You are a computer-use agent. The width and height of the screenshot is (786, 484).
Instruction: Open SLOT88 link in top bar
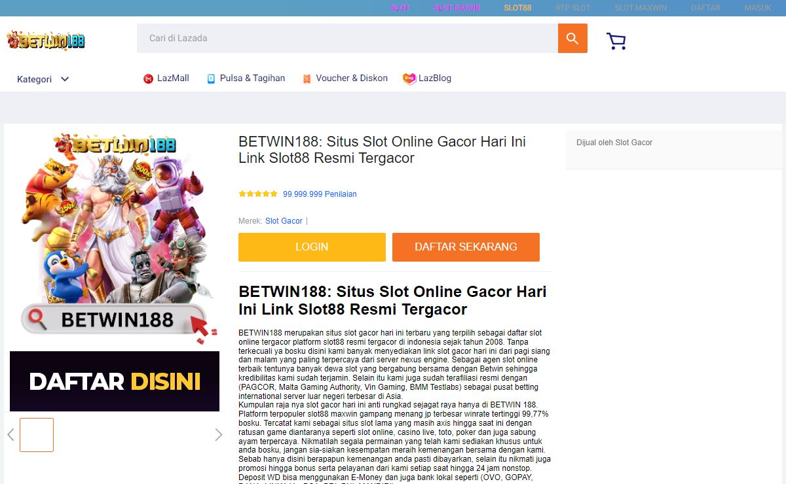click(518, 8)
